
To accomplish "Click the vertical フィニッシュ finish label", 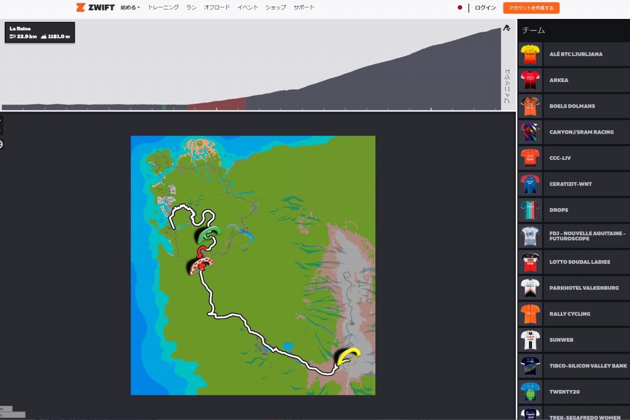I will point(507,85).
